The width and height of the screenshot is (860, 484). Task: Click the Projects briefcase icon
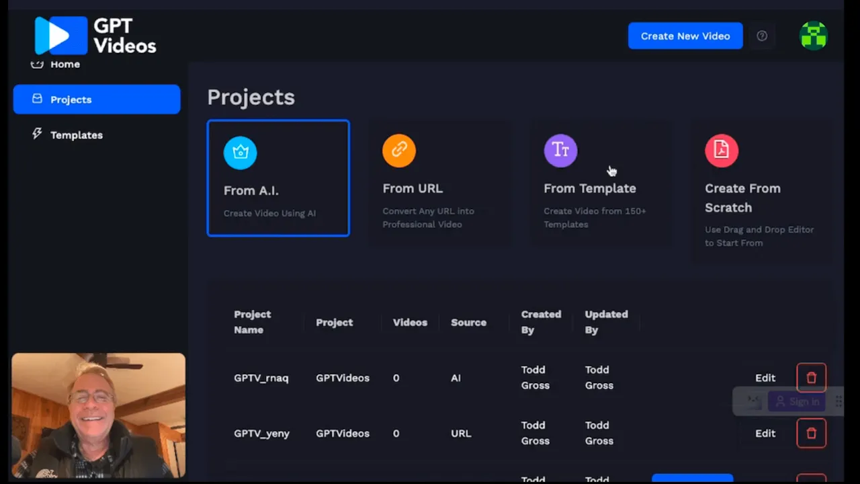pyautogui.click(x=37, y=99)
